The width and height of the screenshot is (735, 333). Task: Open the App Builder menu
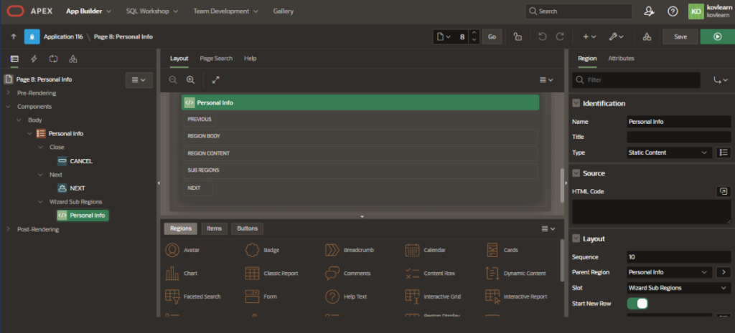click(x=88, y=11)
